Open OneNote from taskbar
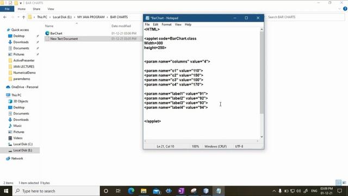Image resolution: width=348 pixels, height=196 pixels. 181,191
